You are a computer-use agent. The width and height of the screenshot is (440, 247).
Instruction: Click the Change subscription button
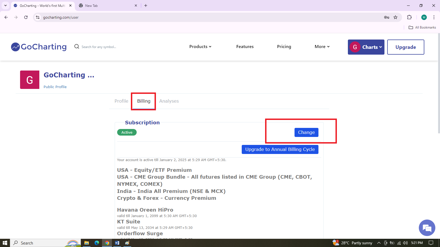pyautogui.click(x=306, y=132)
